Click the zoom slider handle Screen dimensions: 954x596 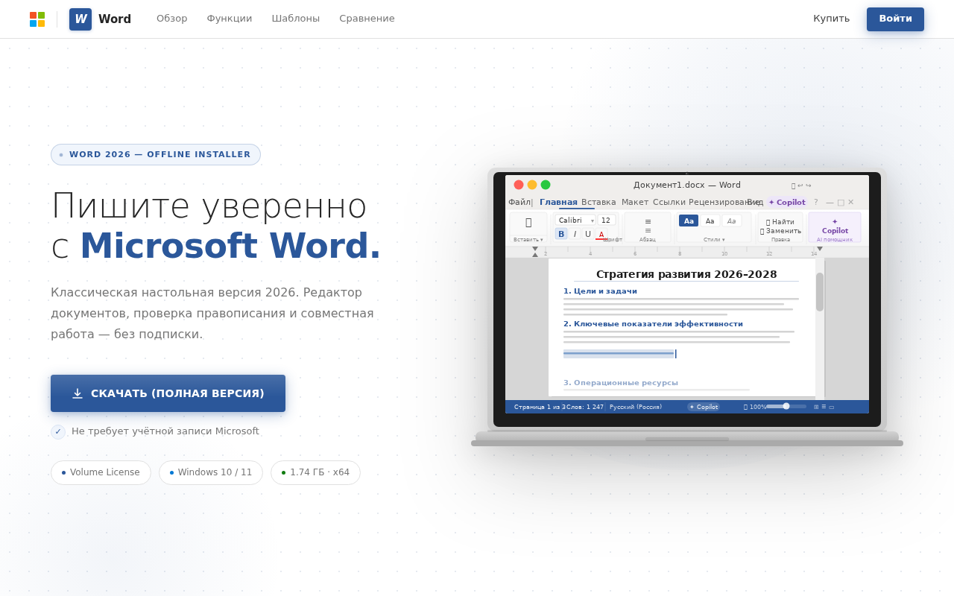(786, 406)
